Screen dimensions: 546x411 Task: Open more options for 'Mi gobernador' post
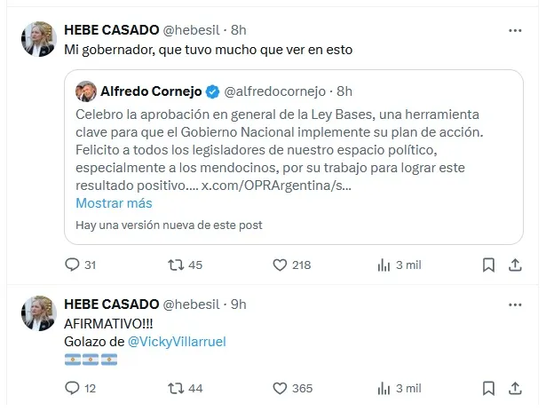coord(515,30)
